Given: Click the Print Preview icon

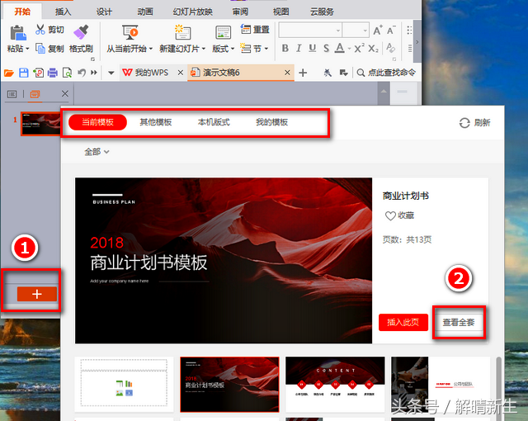Looking at the screenshot, I should coord(67,73).
